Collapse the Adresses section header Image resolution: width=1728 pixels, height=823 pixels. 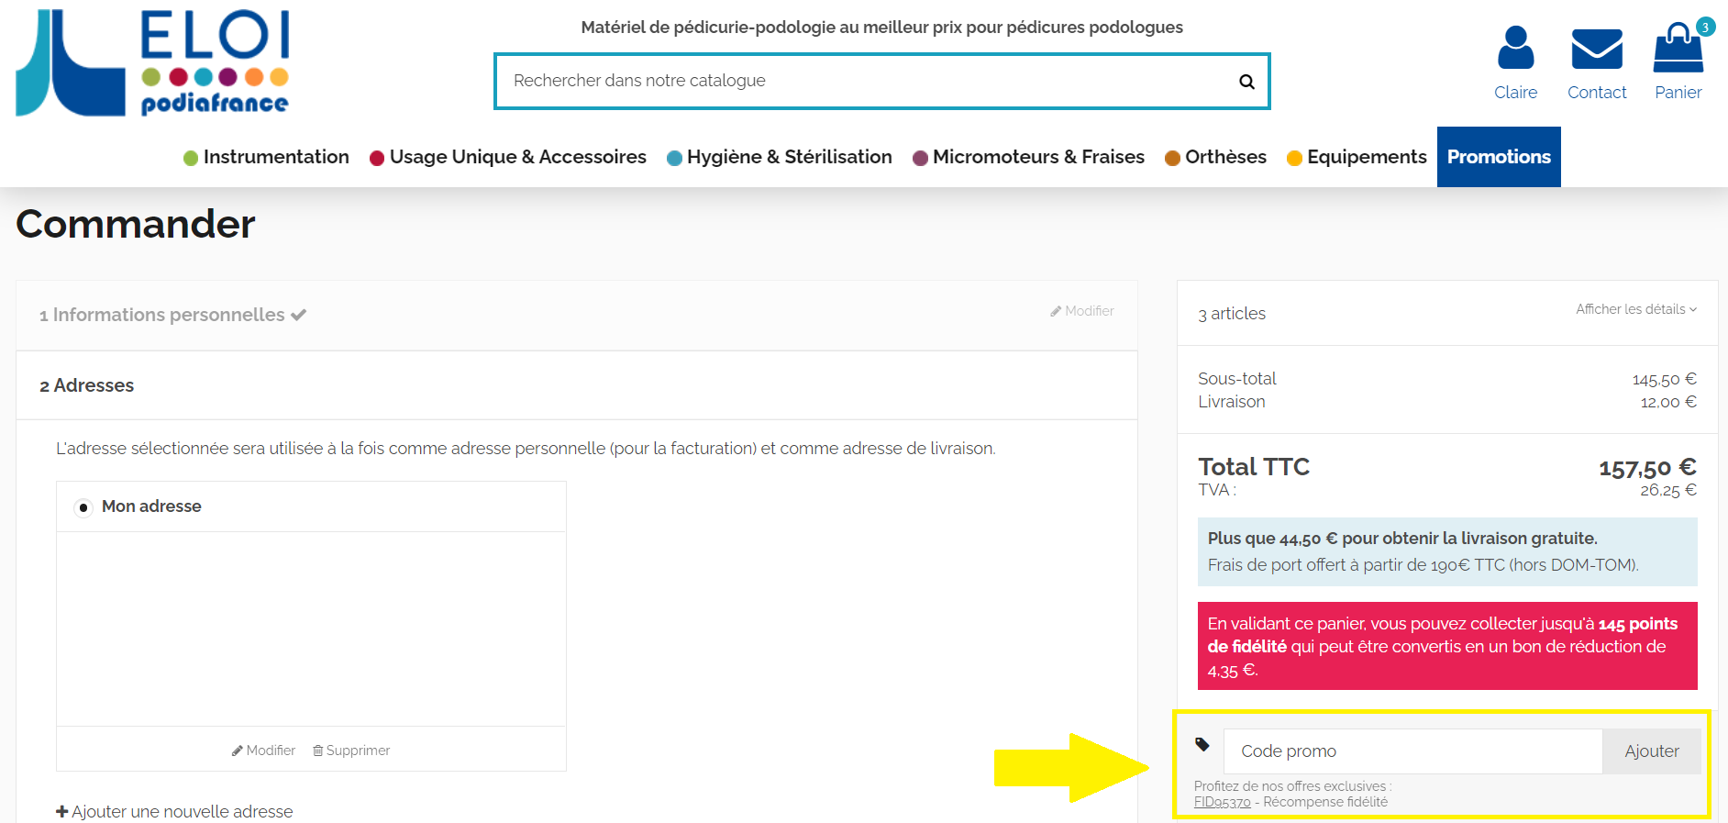click(87, 385)
